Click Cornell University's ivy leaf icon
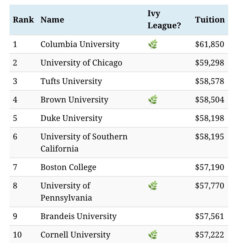This screenshot has height=243, width=238. (x=153, y=234)
